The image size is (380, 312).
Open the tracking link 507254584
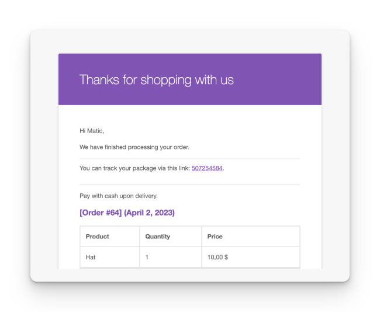pos(207,168)
